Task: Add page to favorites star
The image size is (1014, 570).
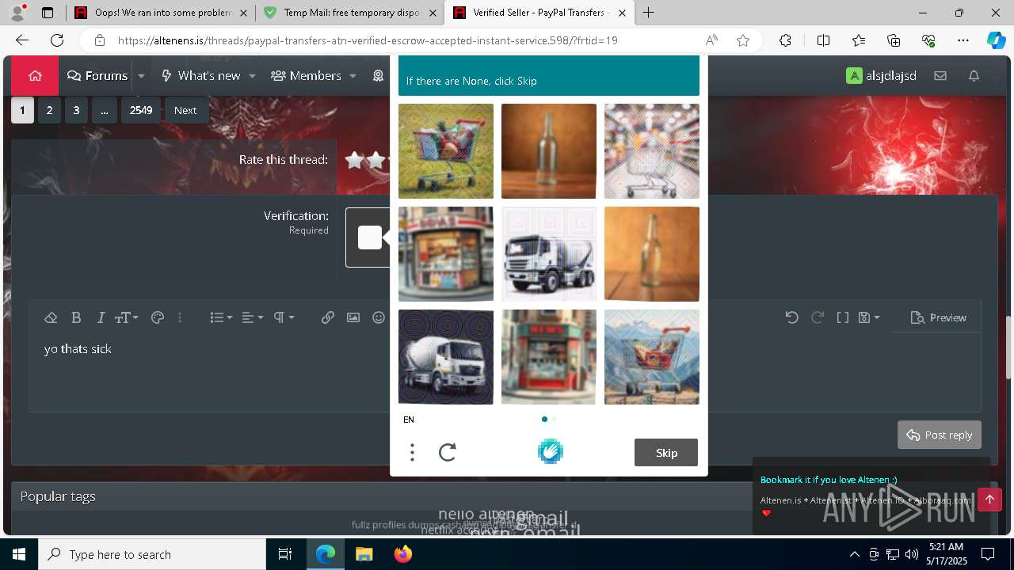Action: tap(743, 40)
